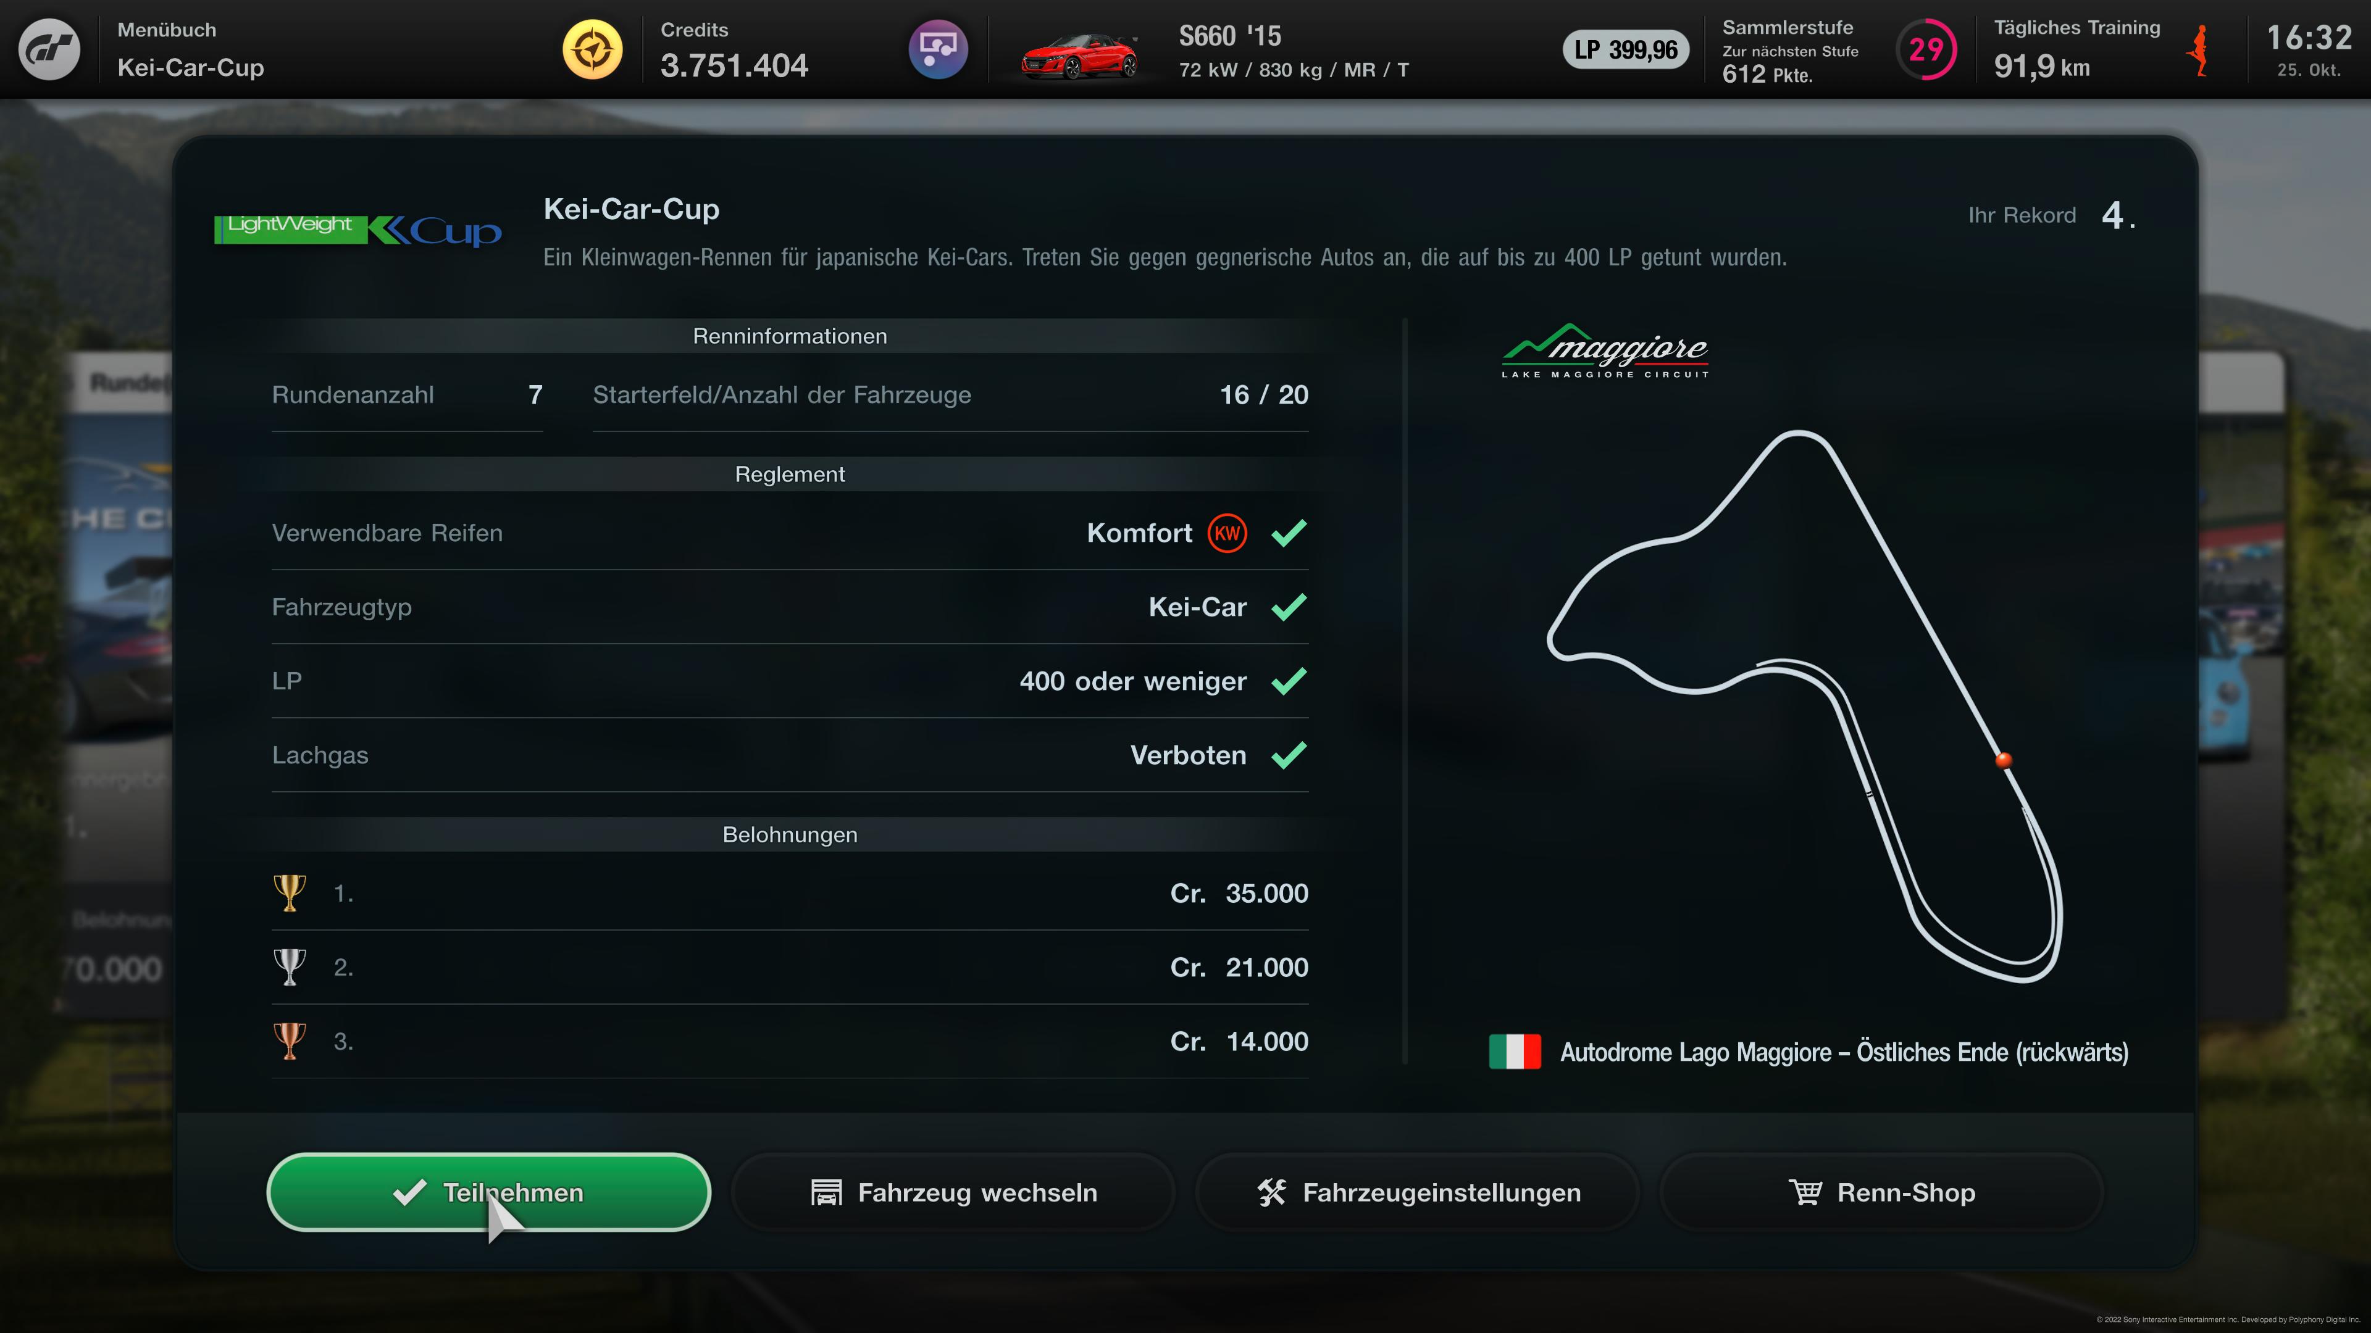
Task: Click the Tägliches Training runner icon
Action: (x=2199, y=51)
